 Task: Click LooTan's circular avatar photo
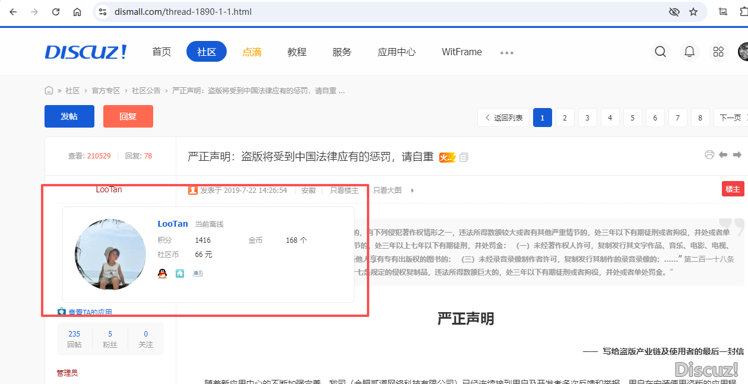click(110, 254)
